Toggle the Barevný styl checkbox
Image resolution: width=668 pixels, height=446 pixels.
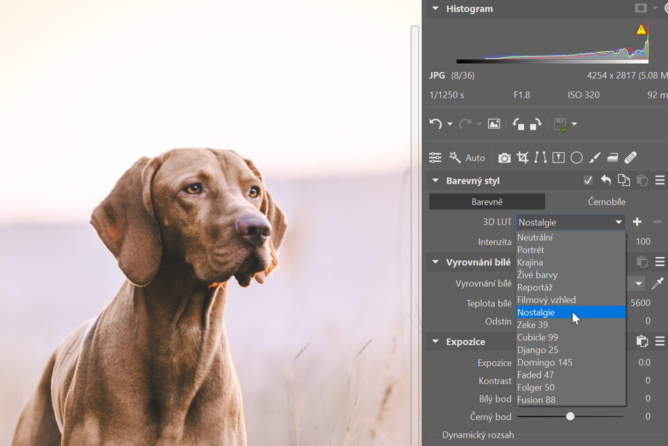(x=588, y=180)
